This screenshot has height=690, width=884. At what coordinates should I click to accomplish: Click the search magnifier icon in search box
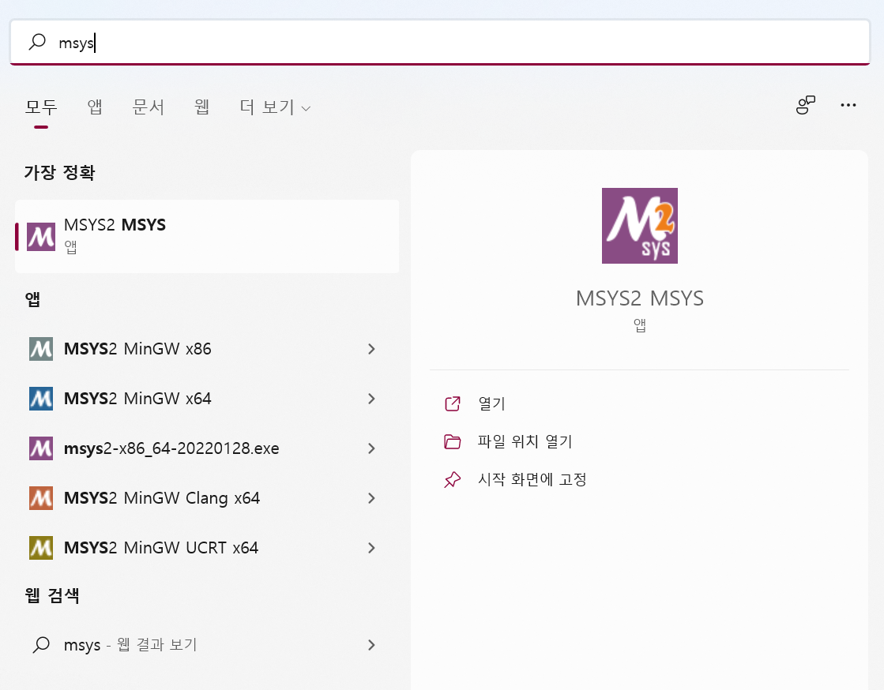(37, 42)
